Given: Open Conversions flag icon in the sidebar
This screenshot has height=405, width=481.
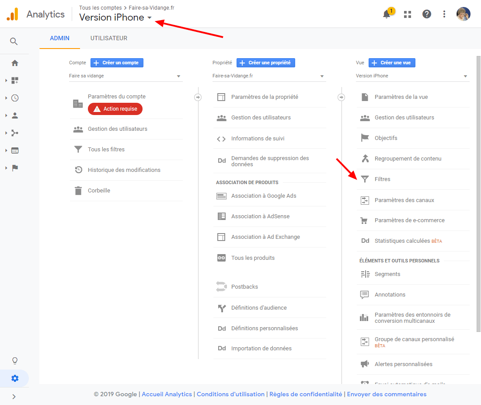Looking at the screenshot, I should tap(15, 168).
